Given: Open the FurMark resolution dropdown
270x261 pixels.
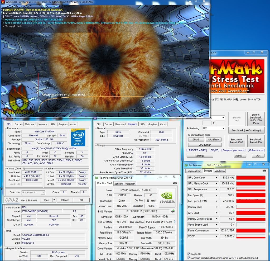Looking at the screenshot, I should (223, 118).
